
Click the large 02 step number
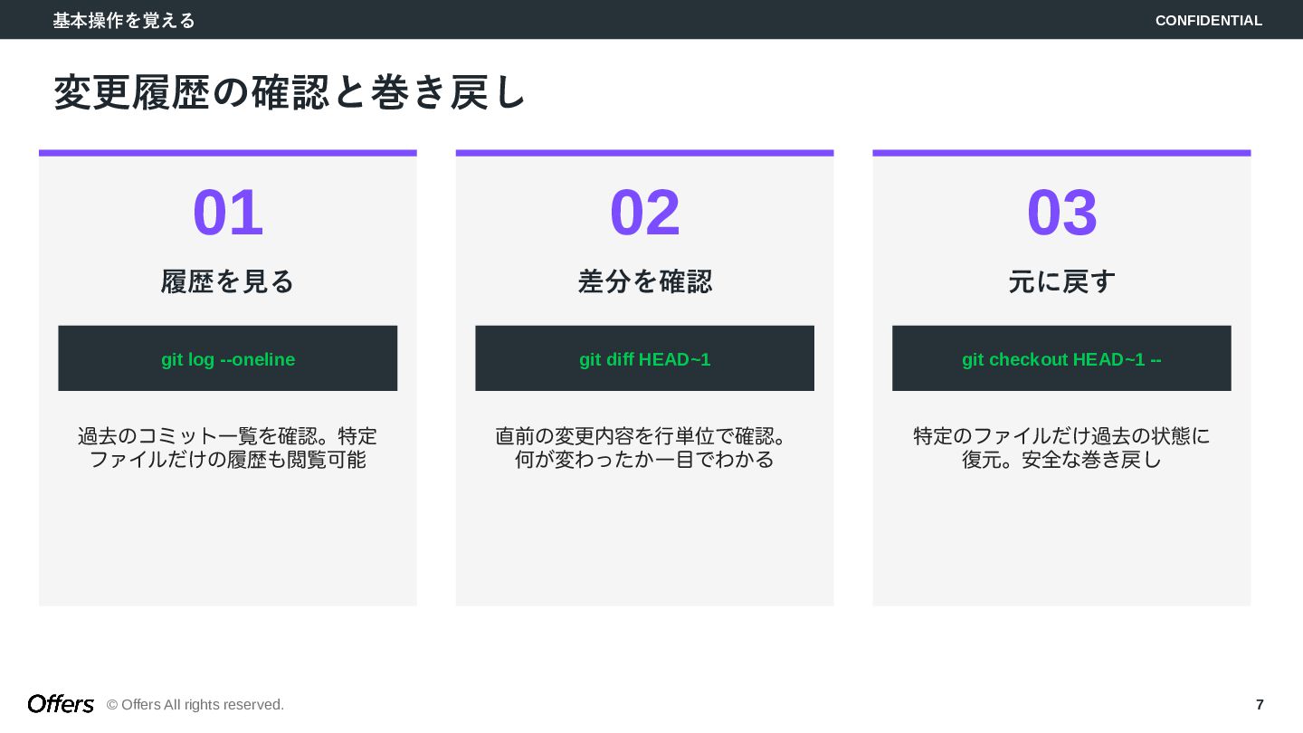(645, 214)
